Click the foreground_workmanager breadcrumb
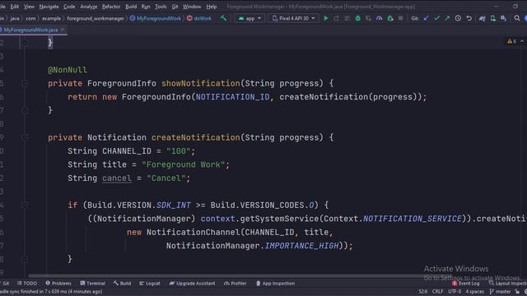Viewport: 527px width, 296px height. click(x=96, y=18)
